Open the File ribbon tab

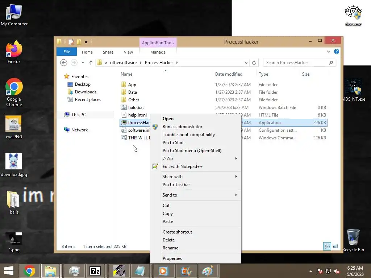(67, 52)
